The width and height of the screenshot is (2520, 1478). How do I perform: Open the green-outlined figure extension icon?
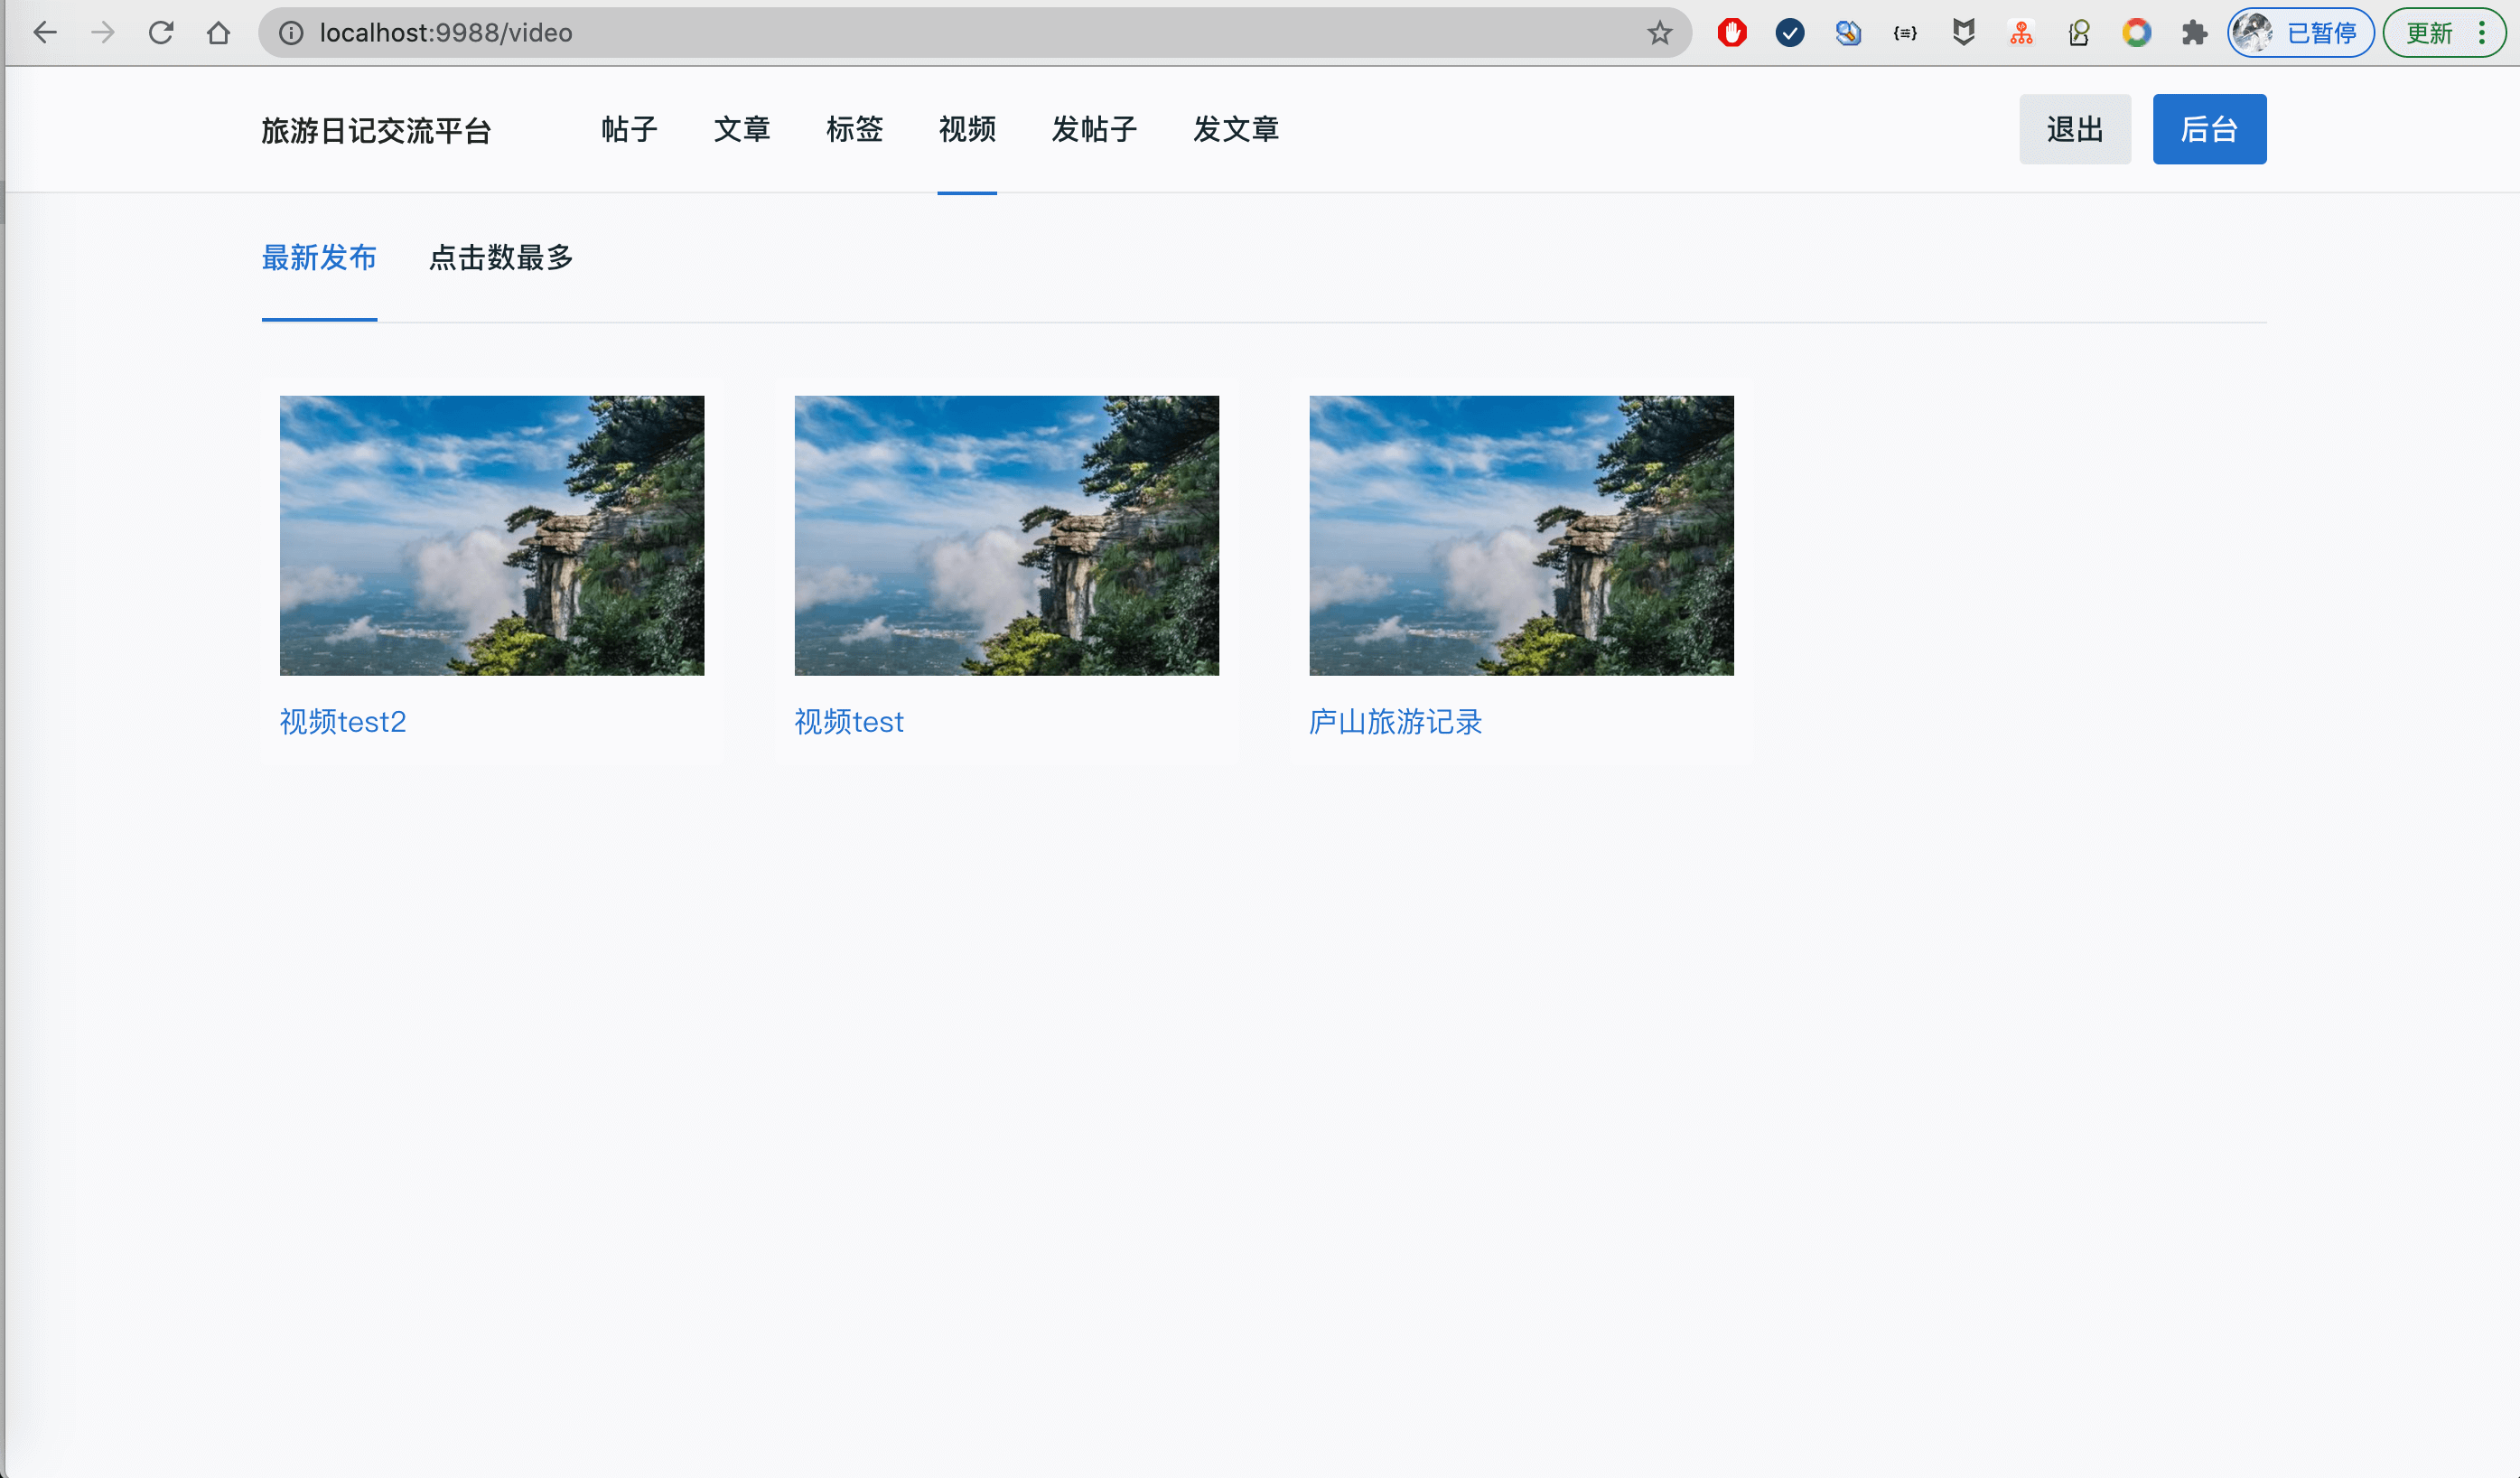point(2079,33)
